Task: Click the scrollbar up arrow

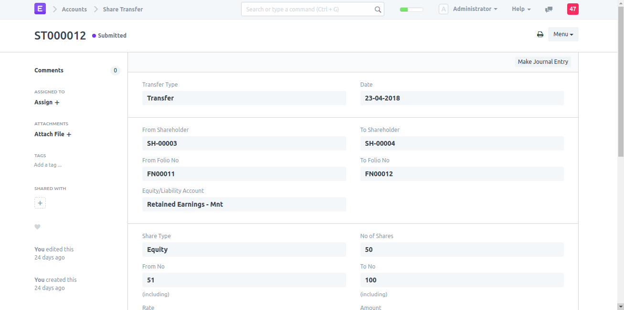Action: pyautogui.click(x=621, y=3)
